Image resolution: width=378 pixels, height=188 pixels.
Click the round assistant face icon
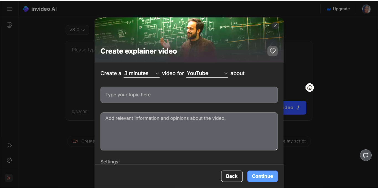[310, 88]
